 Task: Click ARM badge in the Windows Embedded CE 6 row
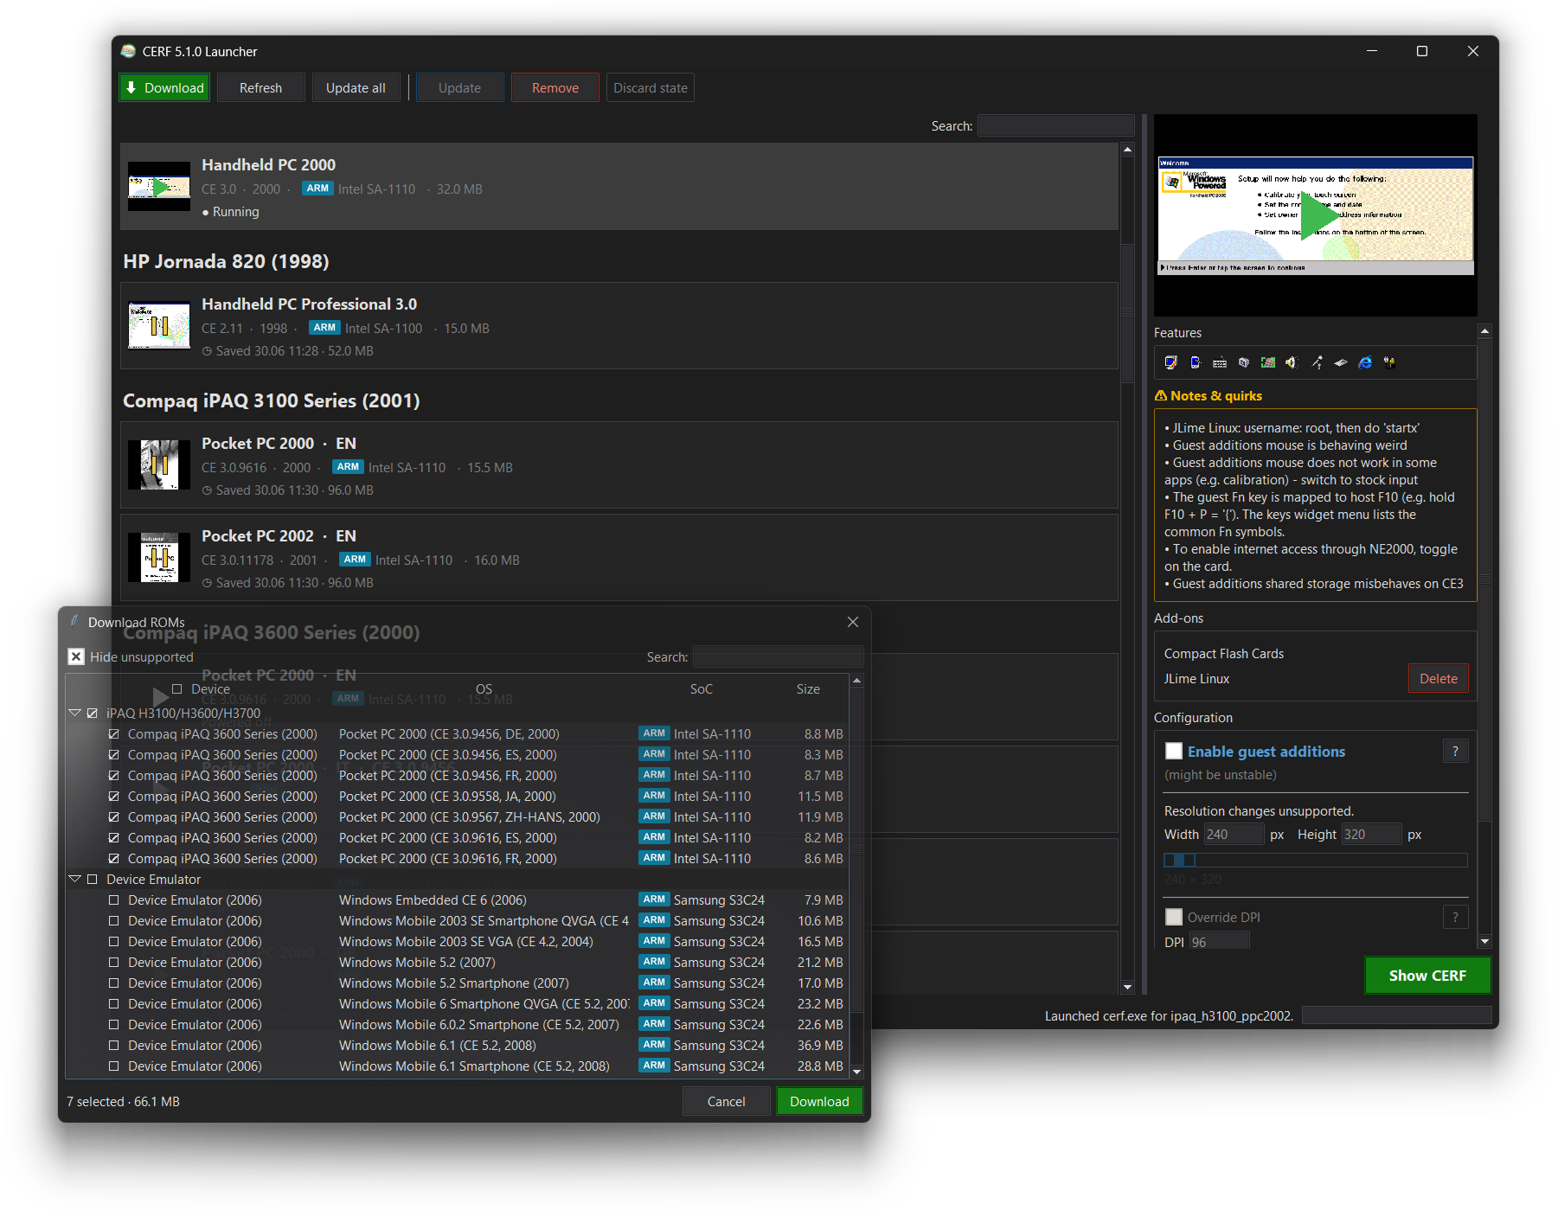(654, 899)
